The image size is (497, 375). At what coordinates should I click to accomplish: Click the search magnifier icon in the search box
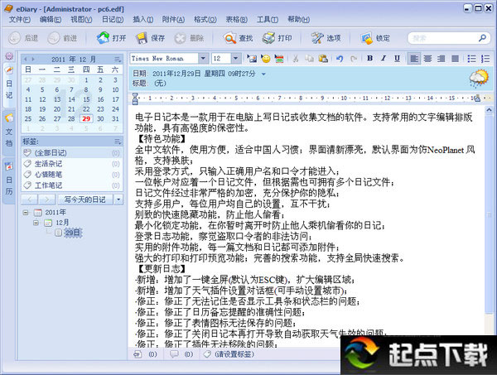[482, 38]
